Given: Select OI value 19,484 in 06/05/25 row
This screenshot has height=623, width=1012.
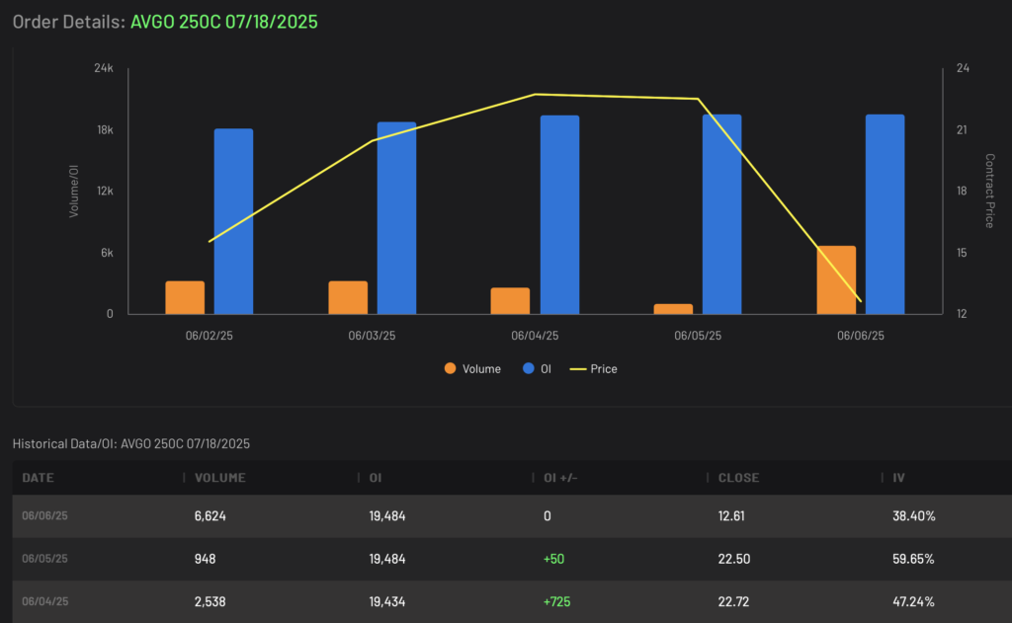Looking at the screenshot, I should 387,559.
